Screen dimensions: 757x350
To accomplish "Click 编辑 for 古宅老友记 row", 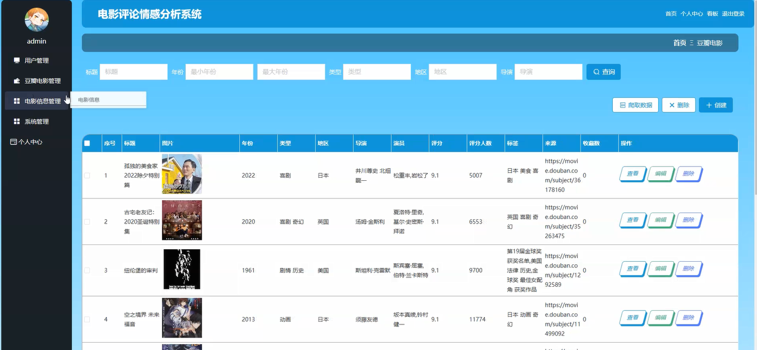I will 660,220.
